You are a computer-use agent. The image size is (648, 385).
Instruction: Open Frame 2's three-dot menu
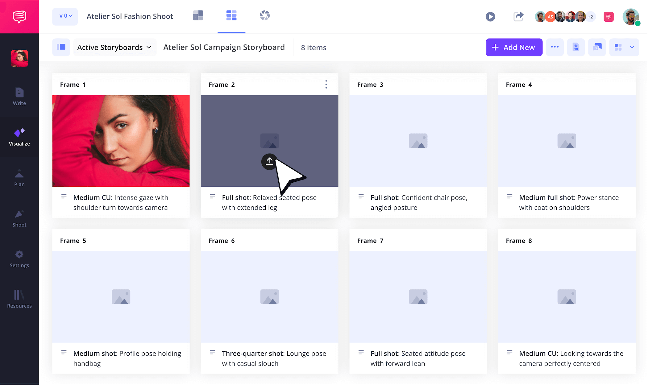[x=326, y=84]
